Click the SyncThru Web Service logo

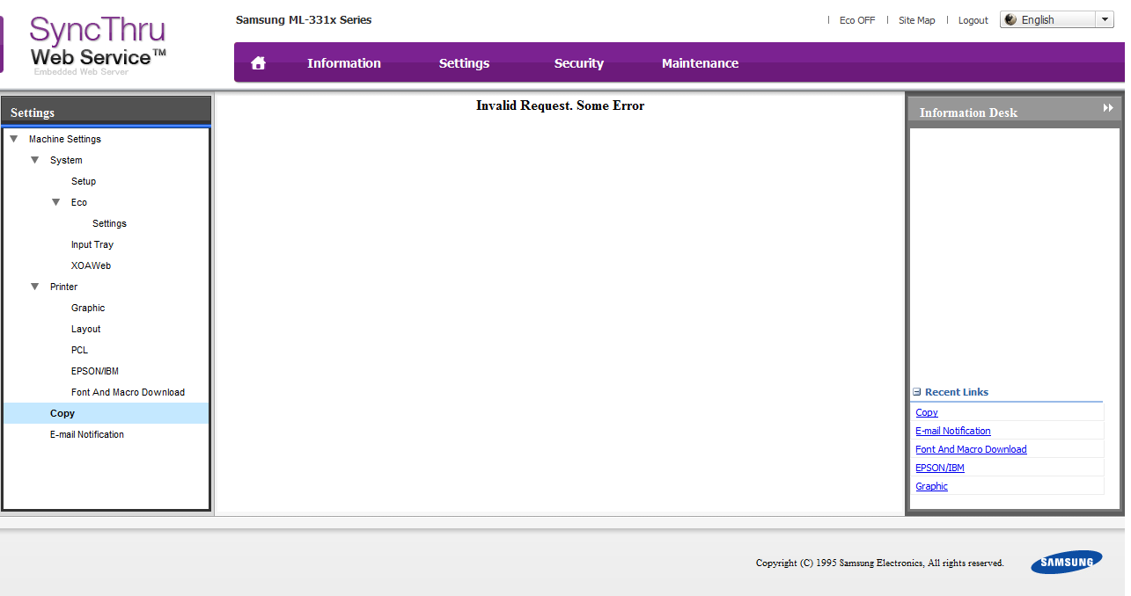click(x=98, y=46)
